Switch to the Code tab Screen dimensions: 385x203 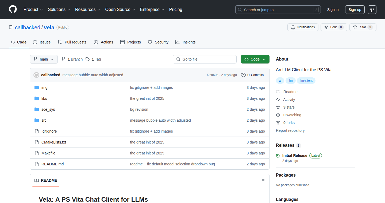(x=19, y=42)
